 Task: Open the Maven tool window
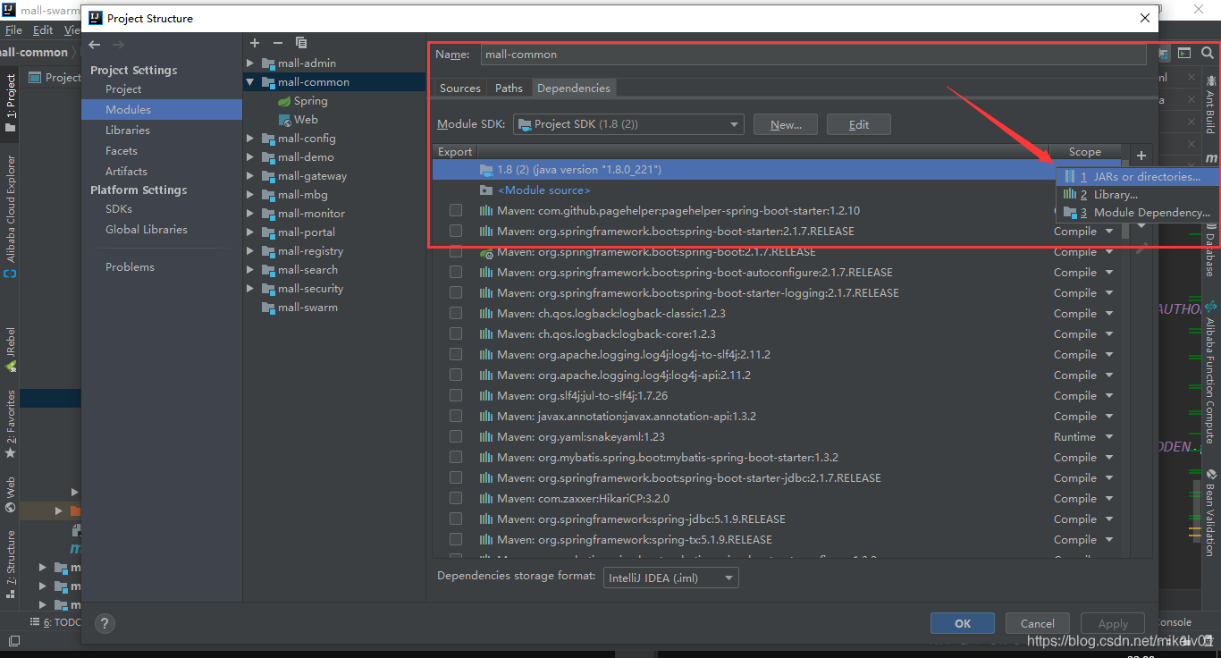pos(1210,157)
